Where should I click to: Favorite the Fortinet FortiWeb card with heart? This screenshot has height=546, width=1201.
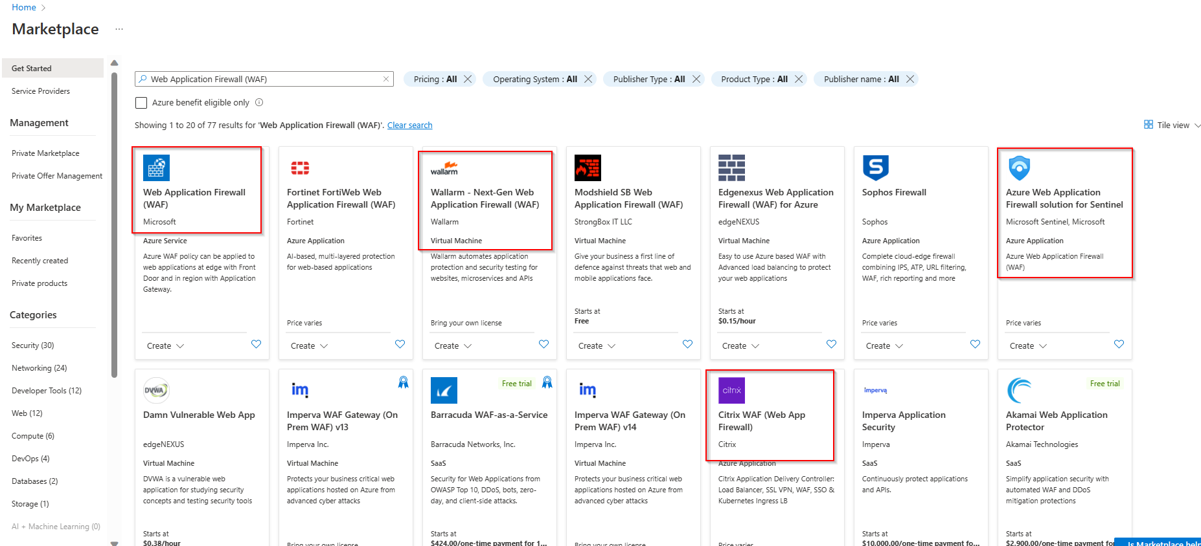[400, 344]
